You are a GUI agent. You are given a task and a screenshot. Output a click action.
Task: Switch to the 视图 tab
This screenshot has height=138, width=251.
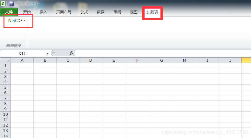pyautogui.click(x=134, y=12)
